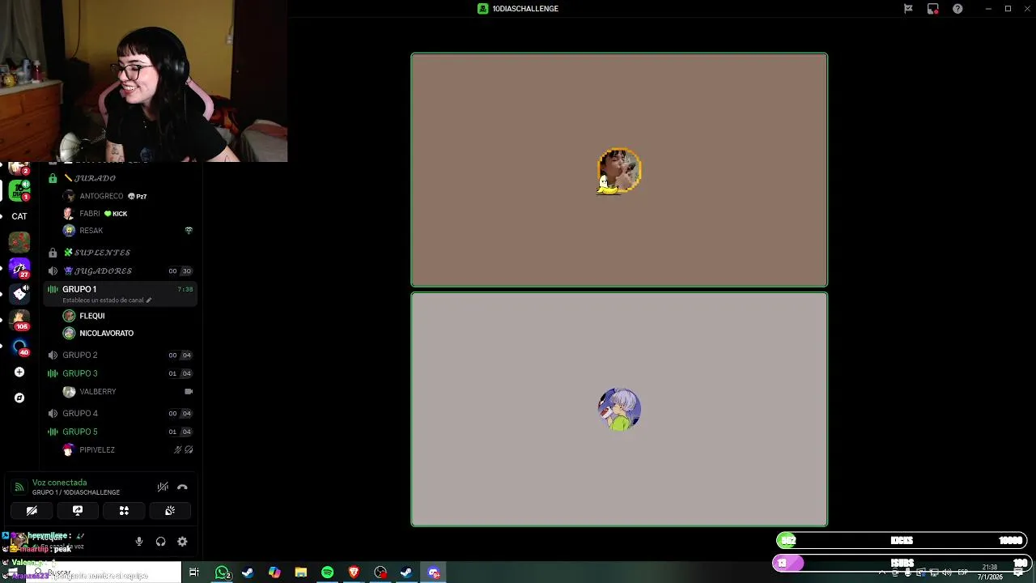Viewport: 1036px width, 583px height.
Task: Select user ANTOGRECO in the voice list
Action: (x=101, y=196)
